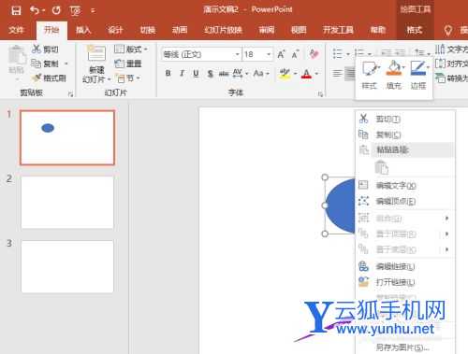468x354 pixels.
Task: Toggle strikethrough abc button
Action: coord(224,74)
